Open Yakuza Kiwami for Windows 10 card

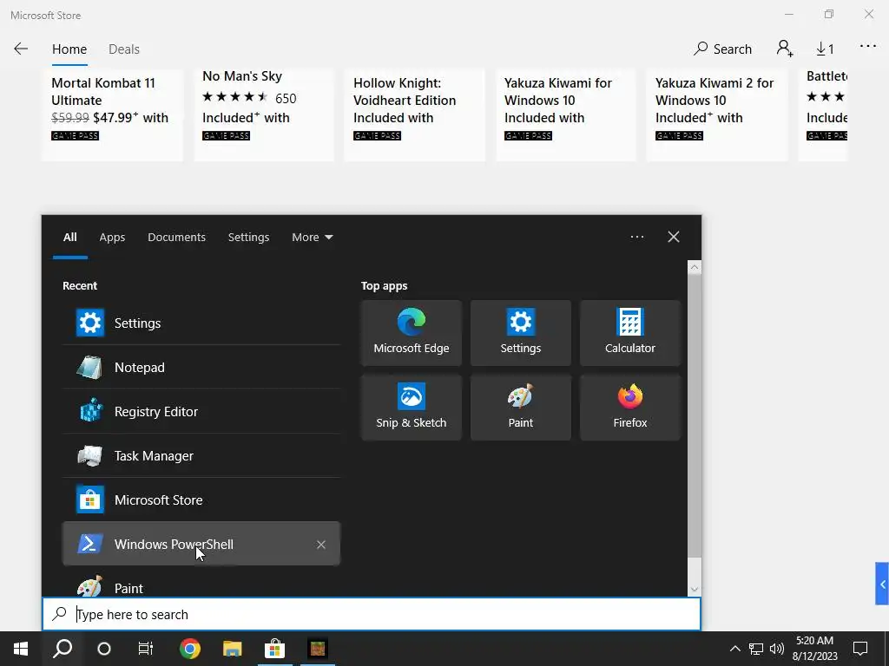tap(566, 115)
